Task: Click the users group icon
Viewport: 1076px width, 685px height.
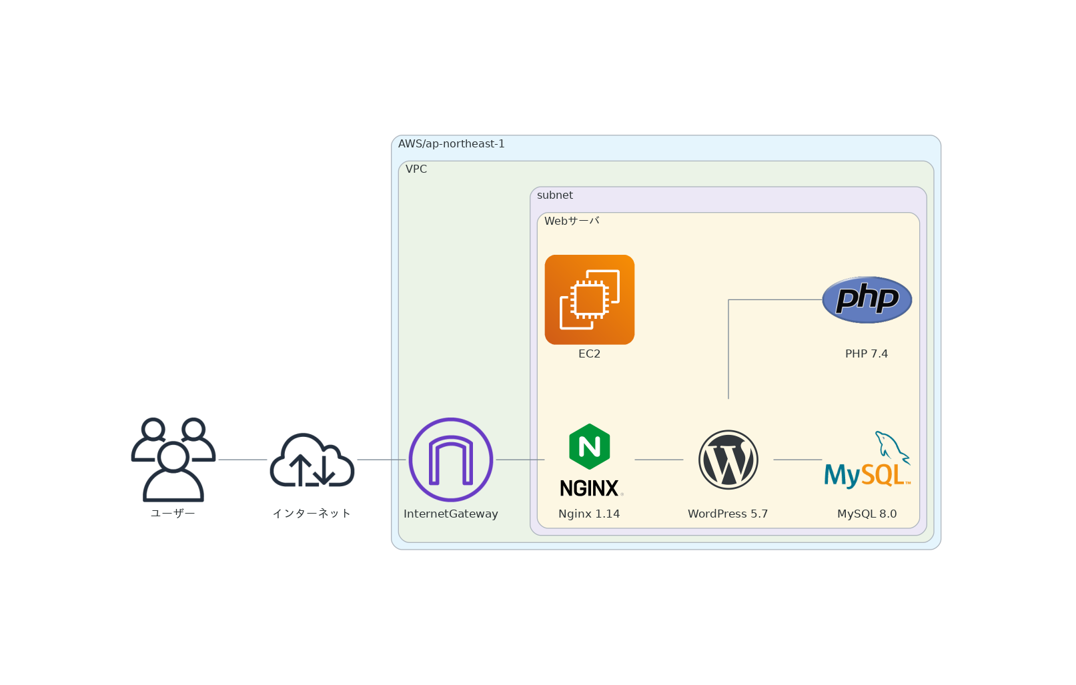Action: pos(173,460)
